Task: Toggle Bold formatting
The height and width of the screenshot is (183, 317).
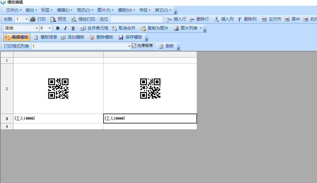Action: coord(58,28)
